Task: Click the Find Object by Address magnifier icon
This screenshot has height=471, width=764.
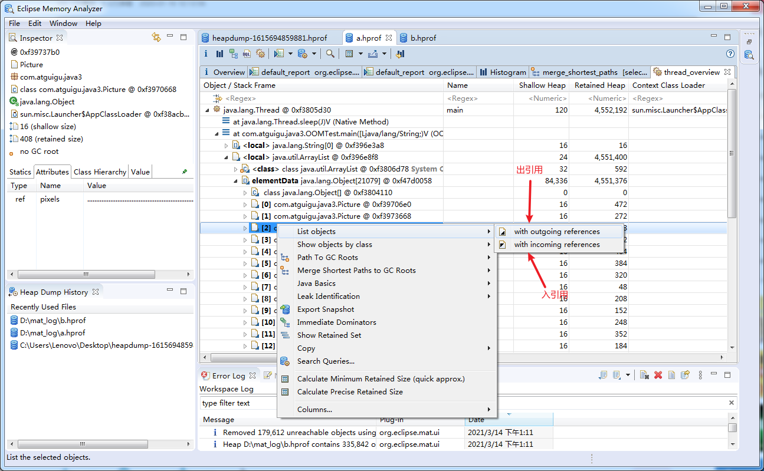Action: coord(330,54)
